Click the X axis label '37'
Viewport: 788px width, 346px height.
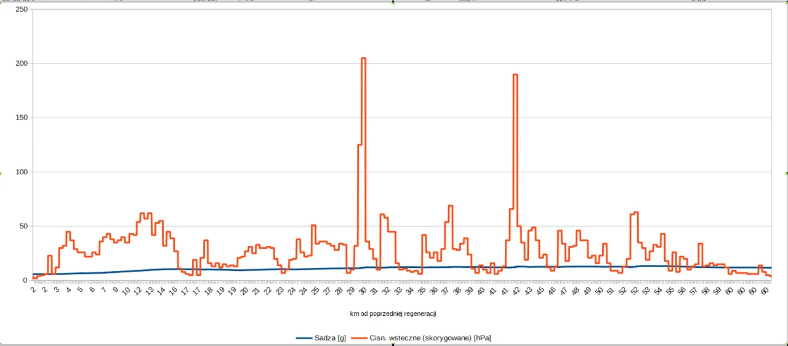click(x=446, y=291)
